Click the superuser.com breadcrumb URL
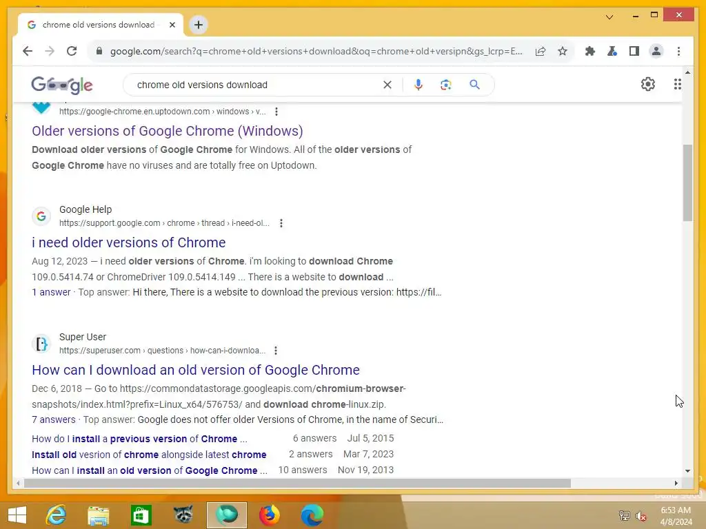The image size is (706, 529). [x=162, y=351]
